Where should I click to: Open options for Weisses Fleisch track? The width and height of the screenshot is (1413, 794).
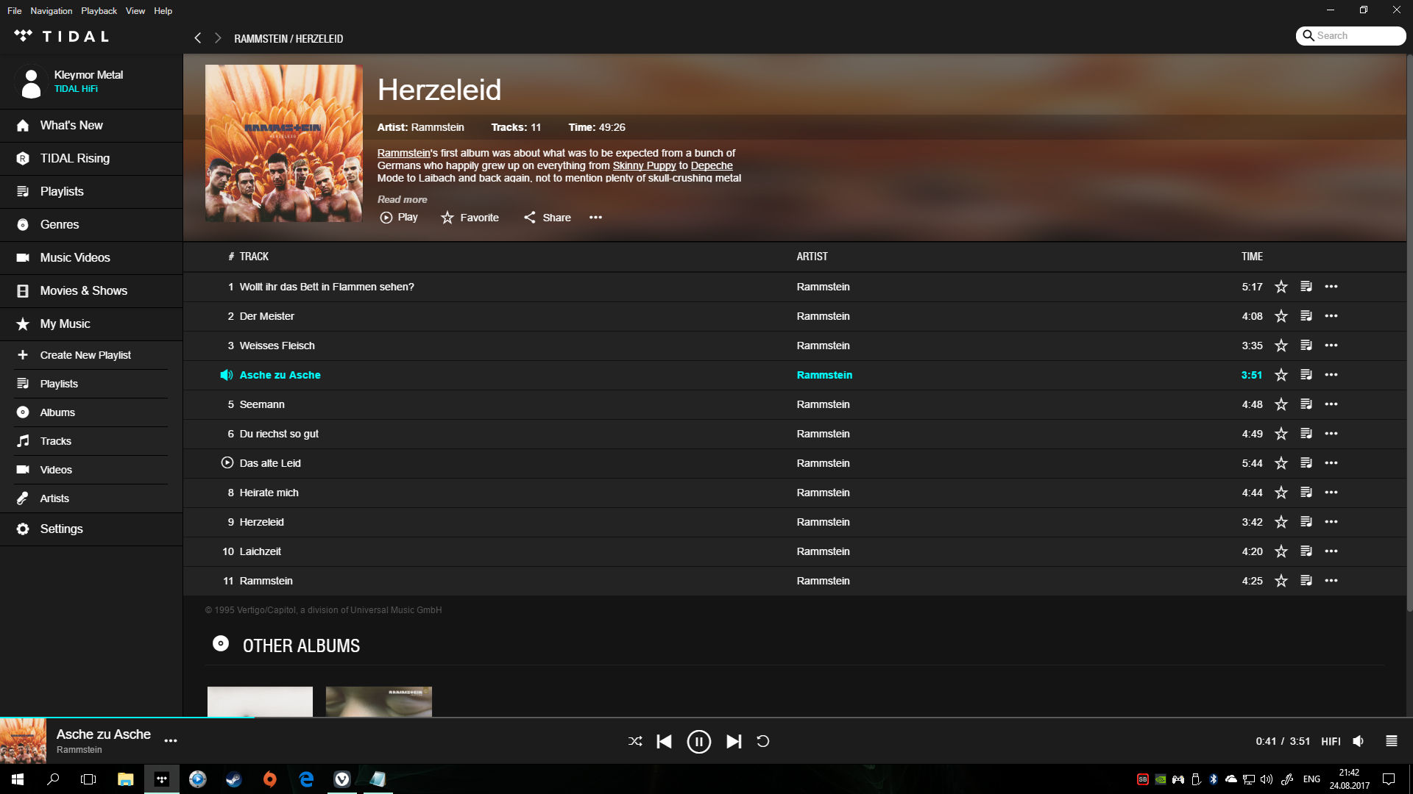coord(1331,346)
